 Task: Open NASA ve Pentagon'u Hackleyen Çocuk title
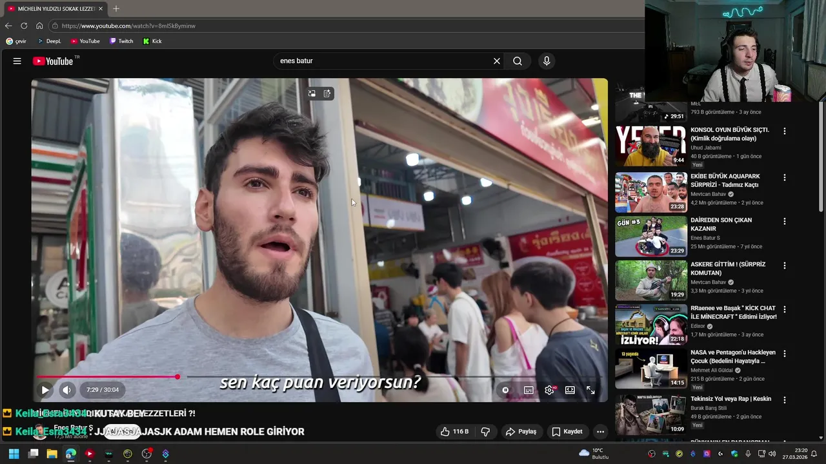[733, 357]
